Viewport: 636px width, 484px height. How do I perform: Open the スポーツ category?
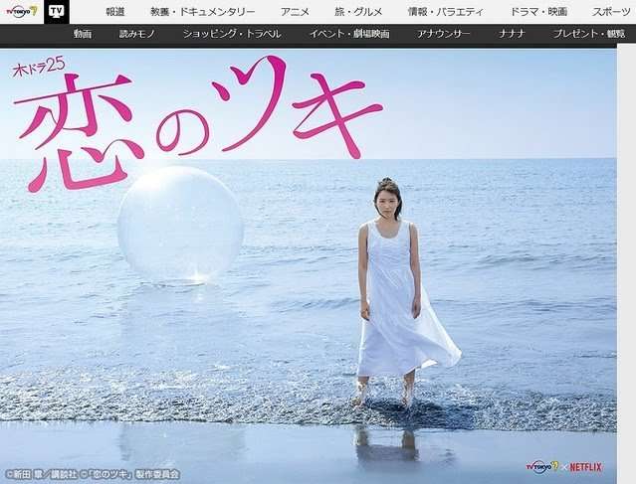point(611,12)
